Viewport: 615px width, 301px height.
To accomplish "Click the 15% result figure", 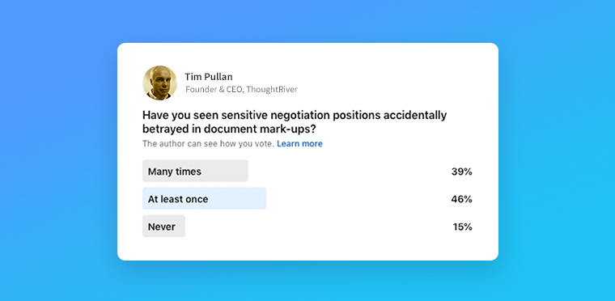I will [x=462, y=227].
